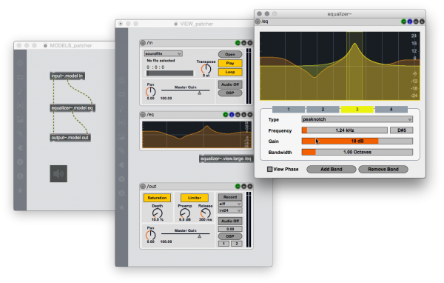This screenshot has height=283, width=444.
Task: Toggle the Saturation button in /out
Action: coord(157,198)
